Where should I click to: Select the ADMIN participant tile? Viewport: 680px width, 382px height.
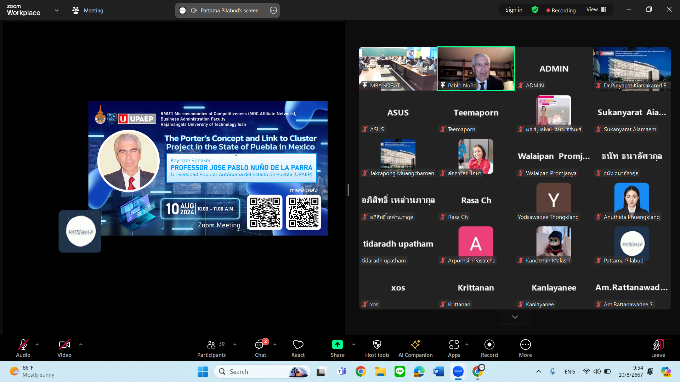coord(554,69)
